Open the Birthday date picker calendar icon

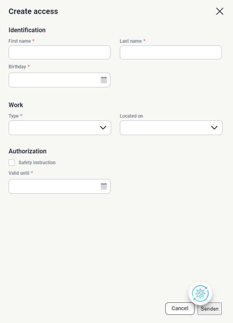(103, 80)
